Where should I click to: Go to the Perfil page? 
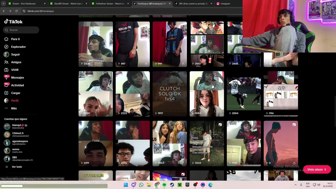pos(14,101)
